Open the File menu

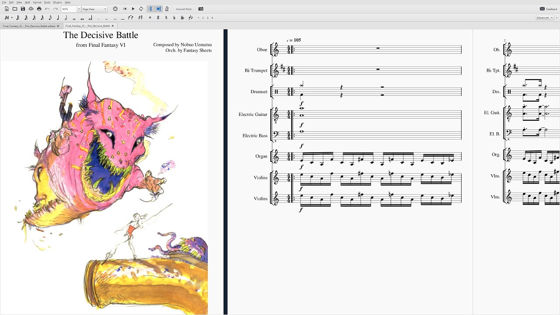point(4,2)
